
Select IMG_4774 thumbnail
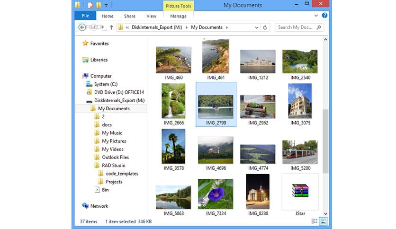coord(258,154)
